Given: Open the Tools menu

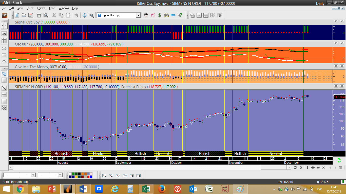Looking at the screenshot, I should point(52,8).
